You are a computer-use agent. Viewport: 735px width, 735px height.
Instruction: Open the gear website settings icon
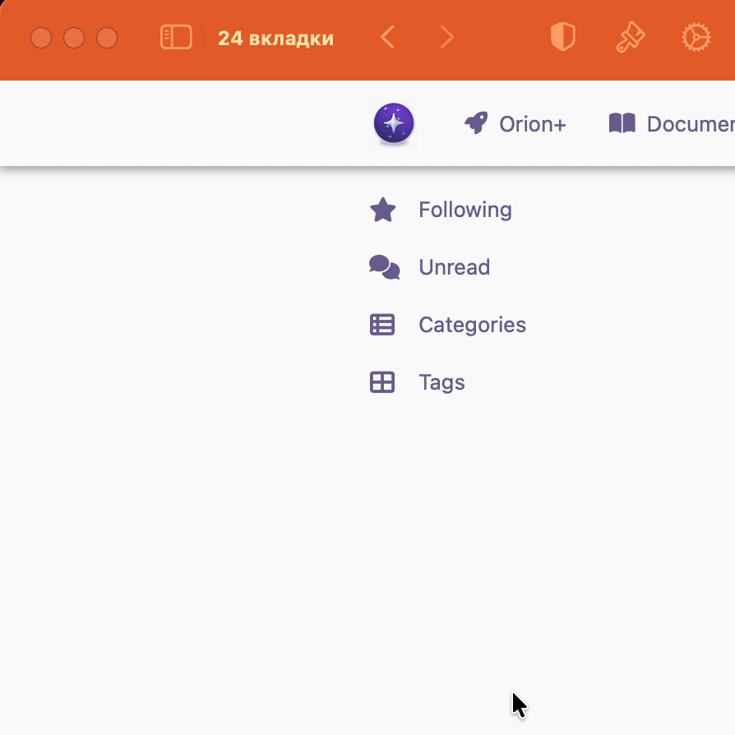point(696,38)
